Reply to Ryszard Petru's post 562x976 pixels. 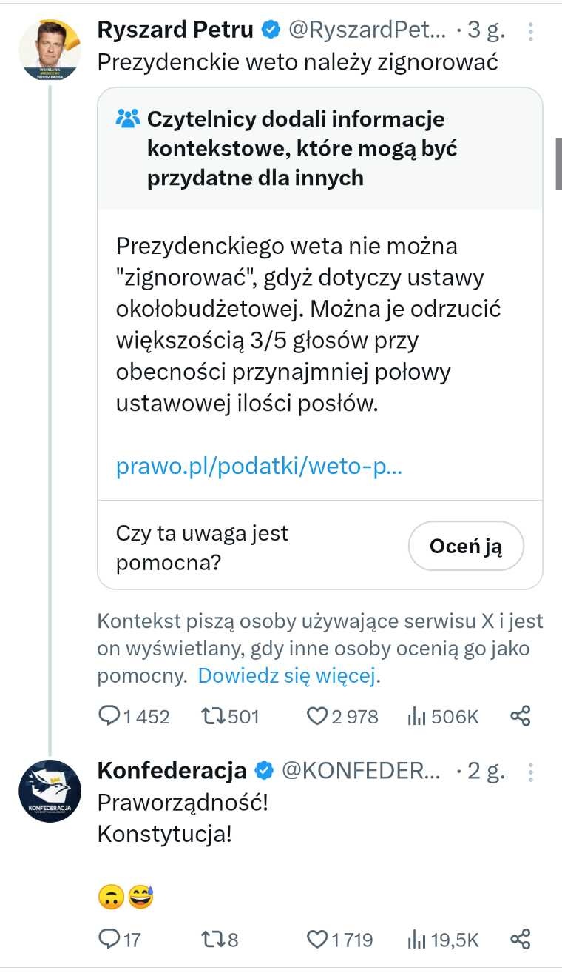click(x=134, y=717)
